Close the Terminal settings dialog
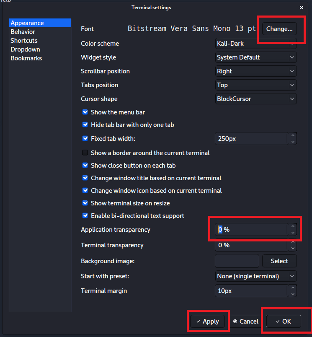 (x=302, y=8)
